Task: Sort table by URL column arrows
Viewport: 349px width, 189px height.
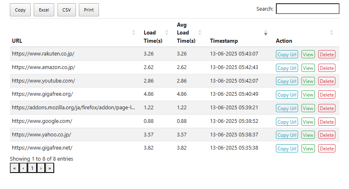Action: pos(133,32)
